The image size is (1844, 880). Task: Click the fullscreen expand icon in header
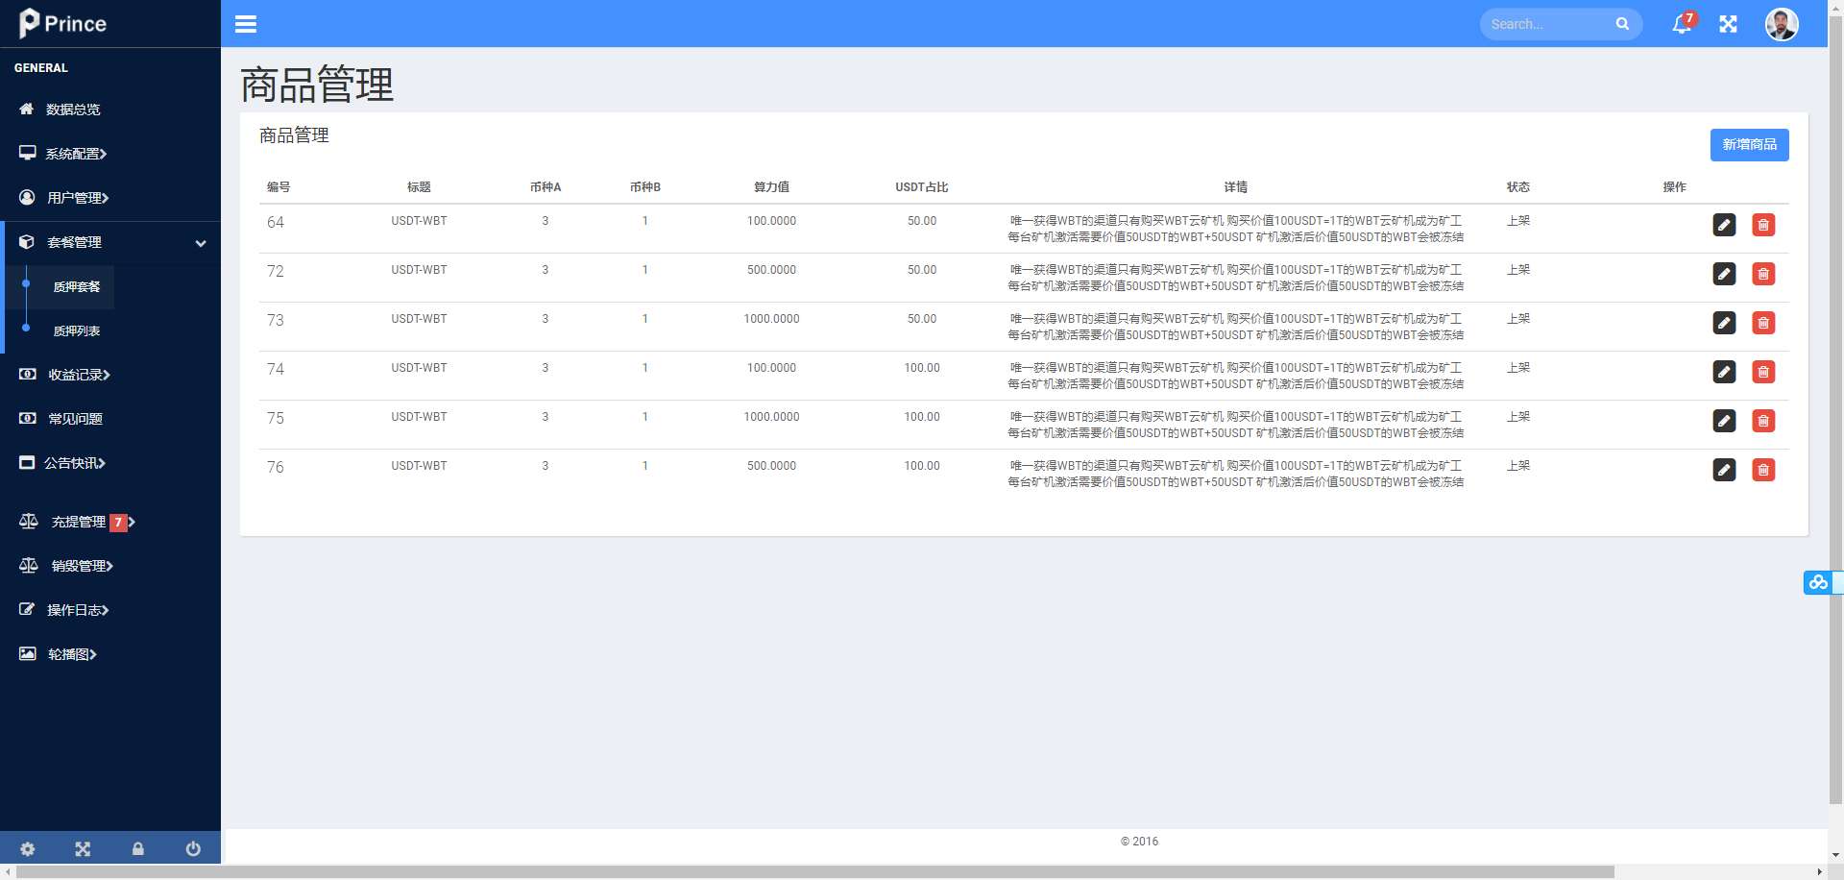click(1728, 24)
